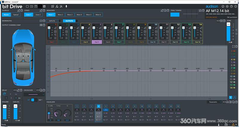This screenshot has width=239, height=127.
Task: Click the copy icon in Memories section
Action: [165, 10]
